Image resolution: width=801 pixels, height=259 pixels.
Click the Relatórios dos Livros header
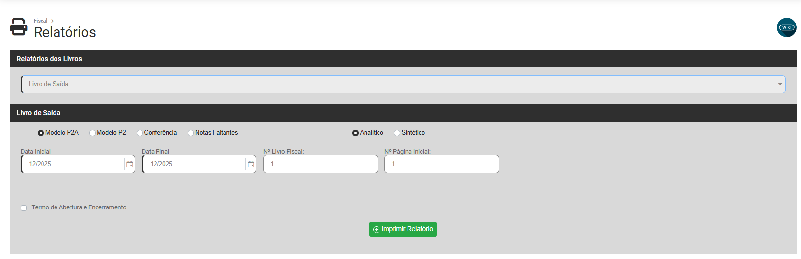tap(403, 59)
